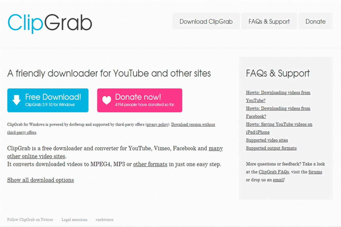Open the Donate navigation tab

click(x=316, y=21)
